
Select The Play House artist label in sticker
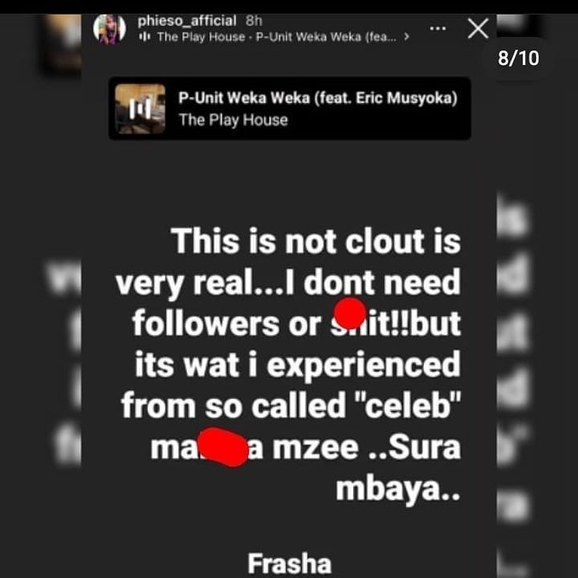(233, 120)
